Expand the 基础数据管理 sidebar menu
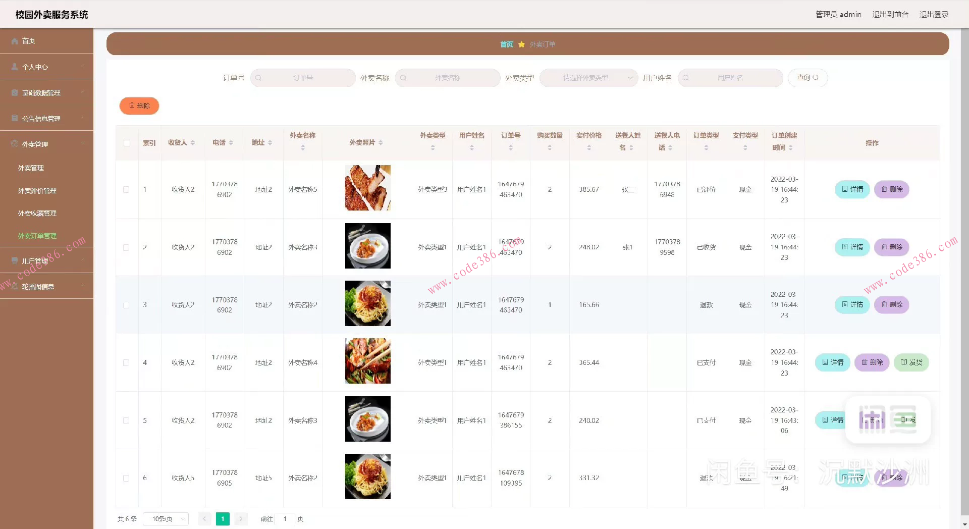Screen dimensions: 969x529 click(x=46, y=92)
